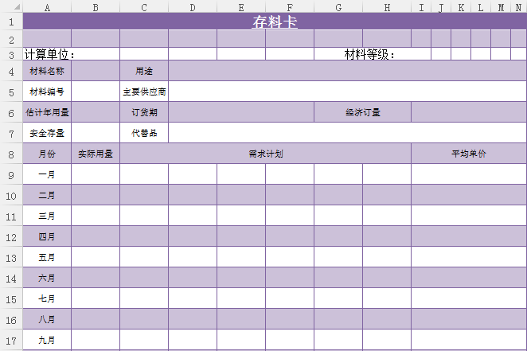Select the 估计年用量 cell
The image size is (527, 351).
[x=47, y=112]
